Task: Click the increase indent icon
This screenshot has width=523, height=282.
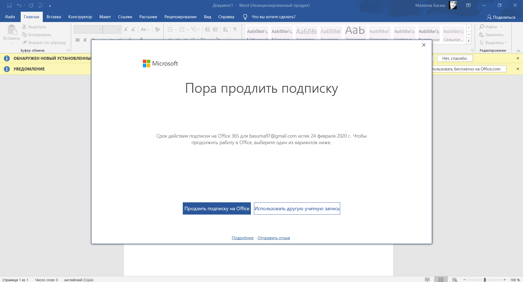Action: [215, 29]
